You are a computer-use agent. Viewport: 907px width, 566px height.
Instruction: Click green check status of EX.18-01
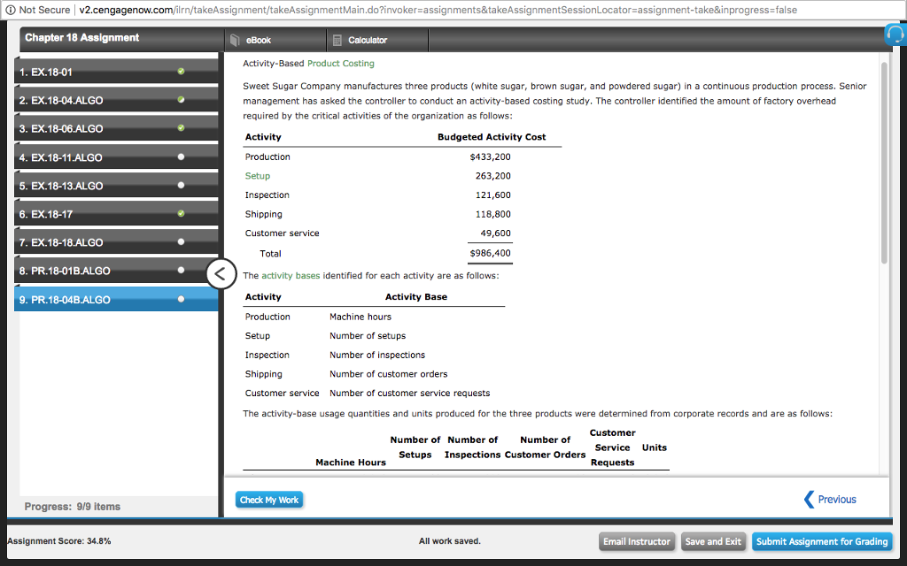click(x=181, y=71)
